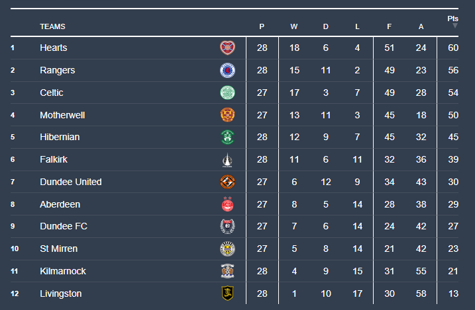The image size is (475, 310).
Task: Click the Kilmarnock club crest icon
Action: (x=227, y=271)
